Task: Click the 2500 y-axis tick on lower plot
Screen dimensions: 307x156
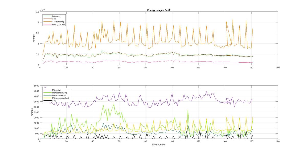Action: [36, 112]
